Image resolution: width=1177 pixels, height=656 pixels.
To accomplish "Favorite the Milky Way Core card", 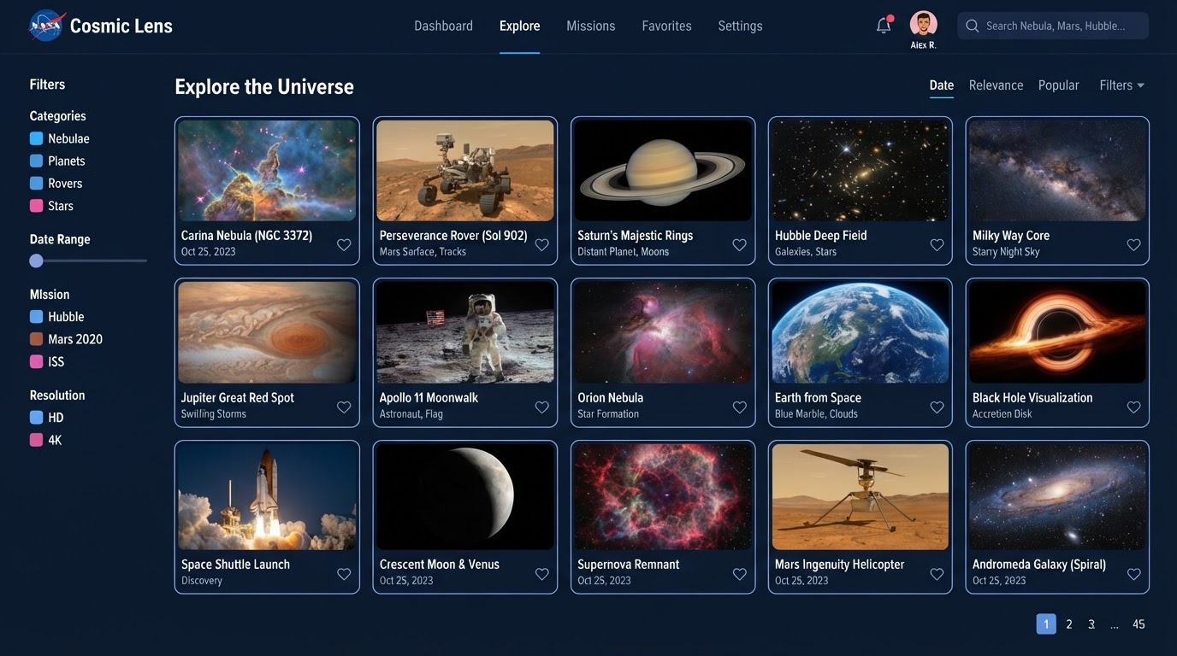I will coord(1133,244).
